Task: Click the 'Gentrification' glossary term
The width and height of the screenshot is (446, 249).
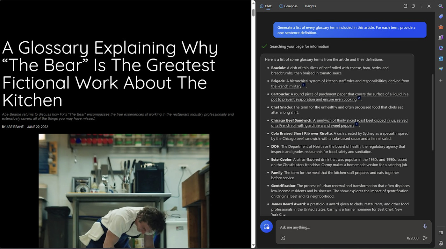Action: [x=283, y=186]
